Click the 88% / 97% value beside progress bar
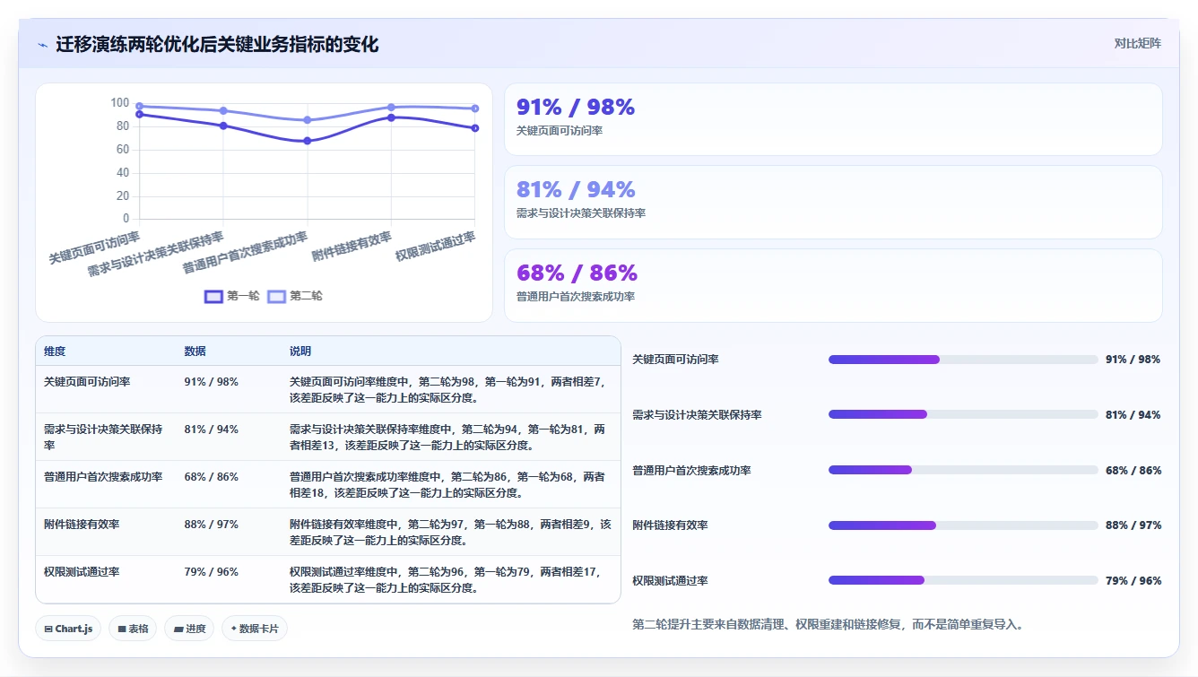This screenshot has height=677, width=1198. coord(1133,525)
